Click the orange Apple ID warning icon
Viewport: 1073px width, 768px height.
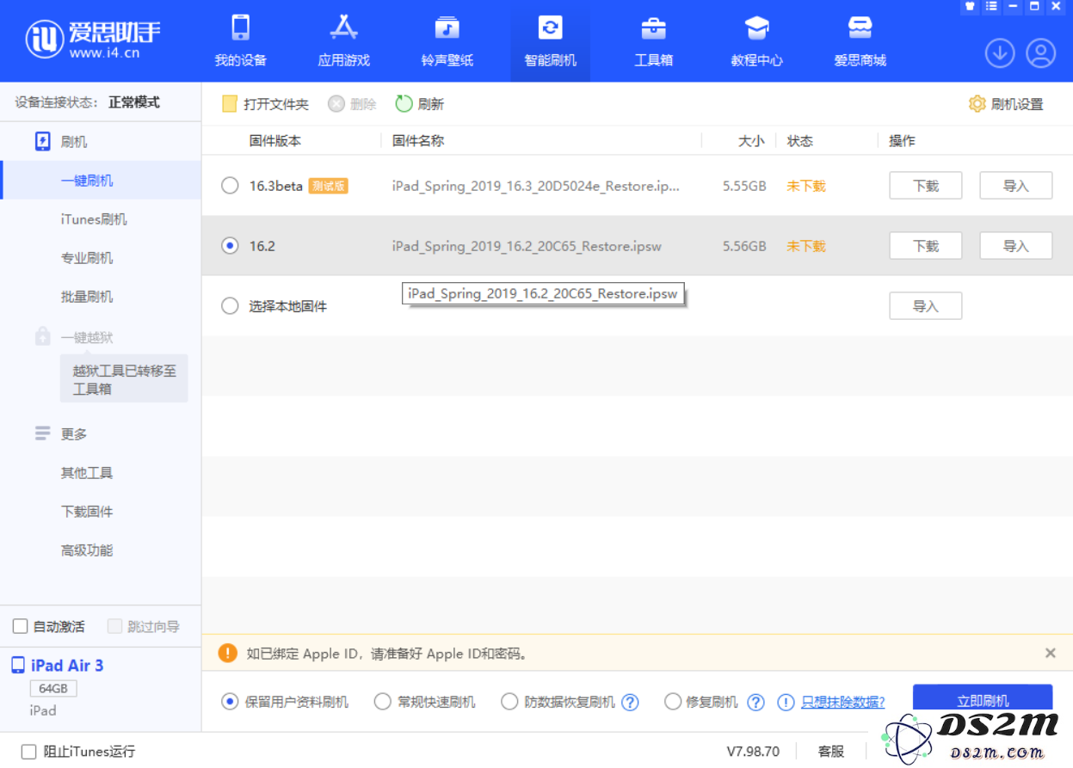click(x=227, y=653)
